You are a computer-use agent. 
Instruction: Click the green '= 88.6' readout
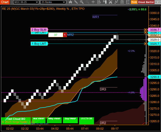click(142, 10)
